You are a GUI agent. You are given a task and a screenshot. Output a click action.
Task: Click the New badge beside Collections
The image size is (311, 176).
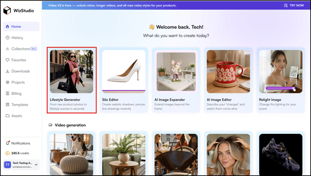click(34, 49)
